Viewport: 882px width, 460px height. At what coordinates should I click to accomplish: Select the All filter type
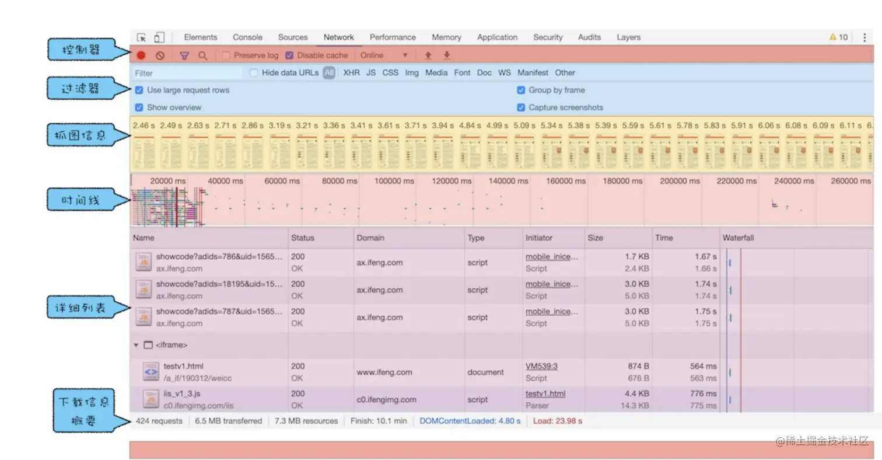coord(329,73)
